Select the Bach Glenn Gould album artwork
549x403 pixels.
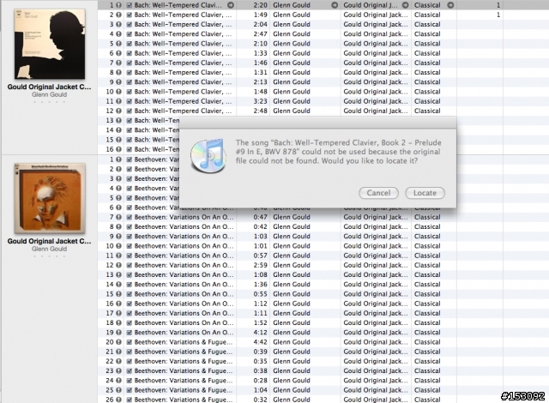click(50, 44)
